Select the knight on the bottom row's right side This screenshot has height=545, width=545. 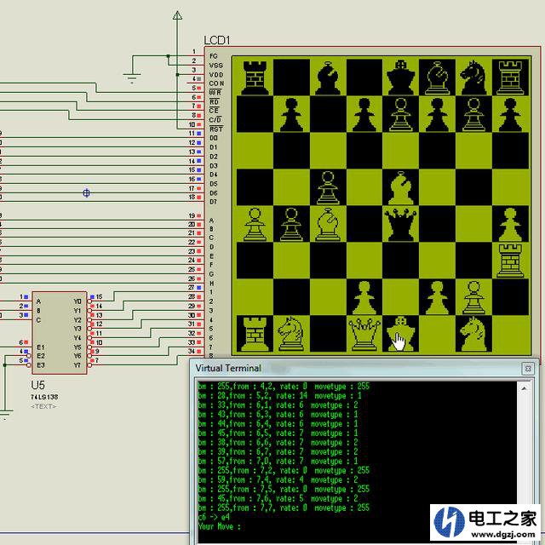click(473, 334)
